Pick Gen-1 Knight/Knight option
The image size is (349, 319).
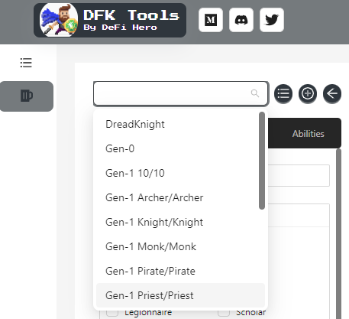point(180,222)
